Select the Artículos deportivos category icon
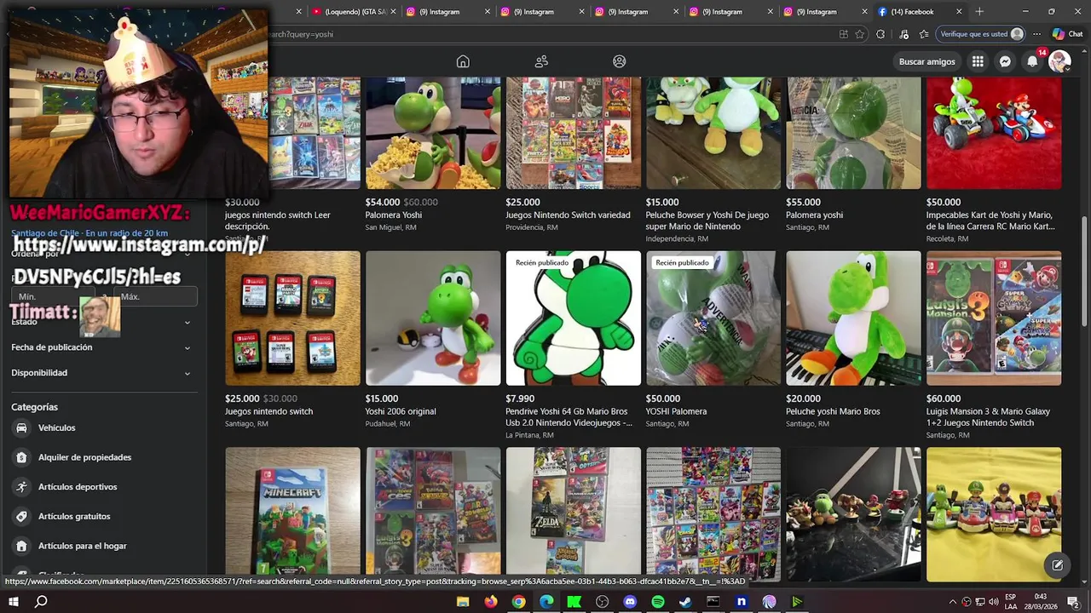1091x613 pixels. 21,487
